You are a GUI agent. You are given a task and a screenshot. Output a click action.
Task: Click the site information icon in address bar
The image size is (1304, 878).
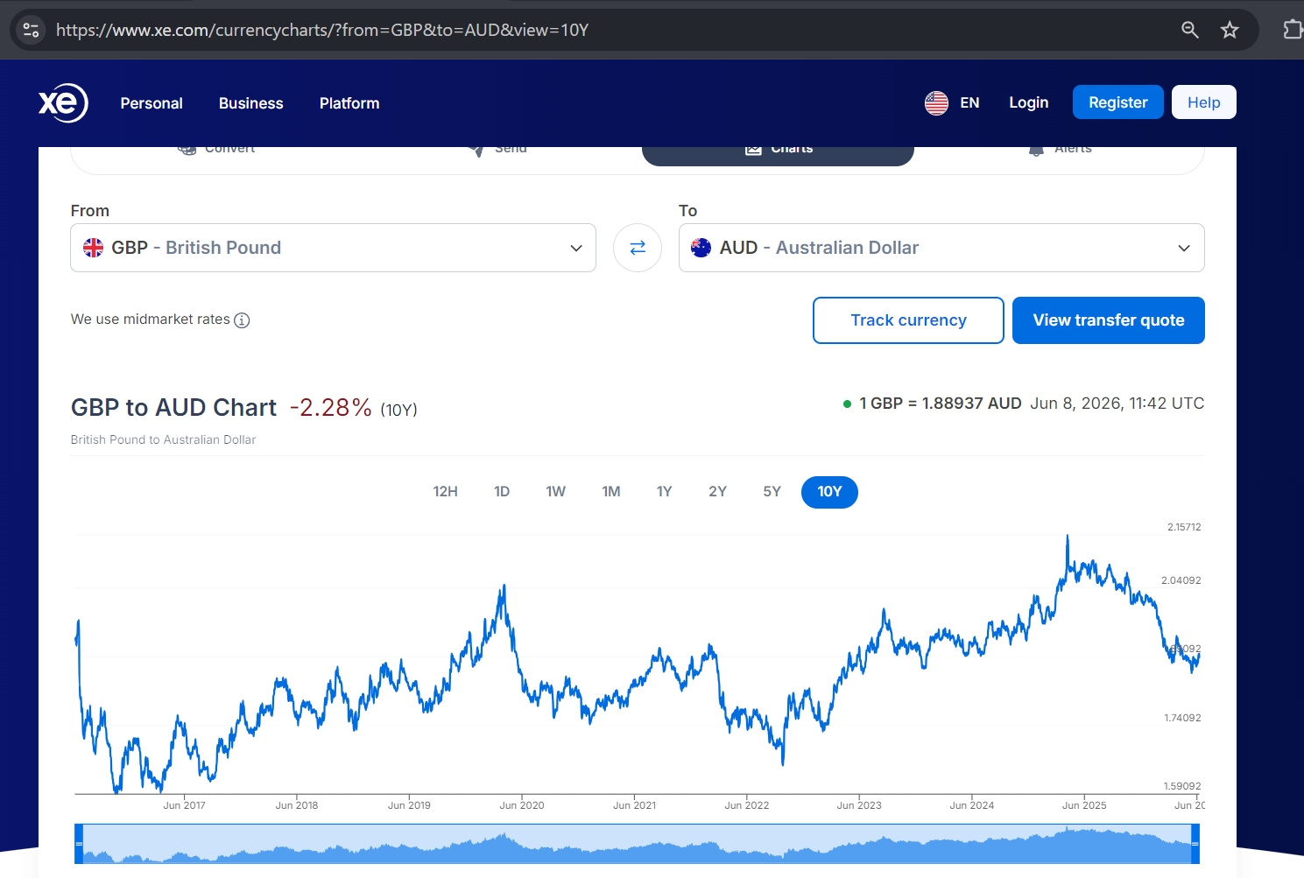click(x=31, y=30)
